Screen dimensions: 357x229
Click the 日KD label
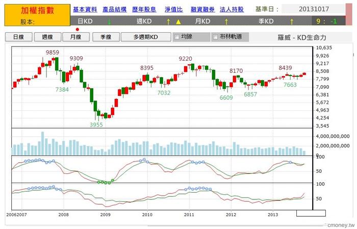(x=85, y=21)
